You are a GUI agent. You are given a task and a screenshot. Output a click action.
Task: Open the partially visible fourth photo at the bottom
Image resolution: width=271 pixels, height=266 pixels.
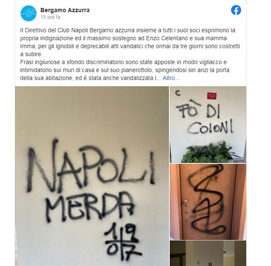point(208,253)
